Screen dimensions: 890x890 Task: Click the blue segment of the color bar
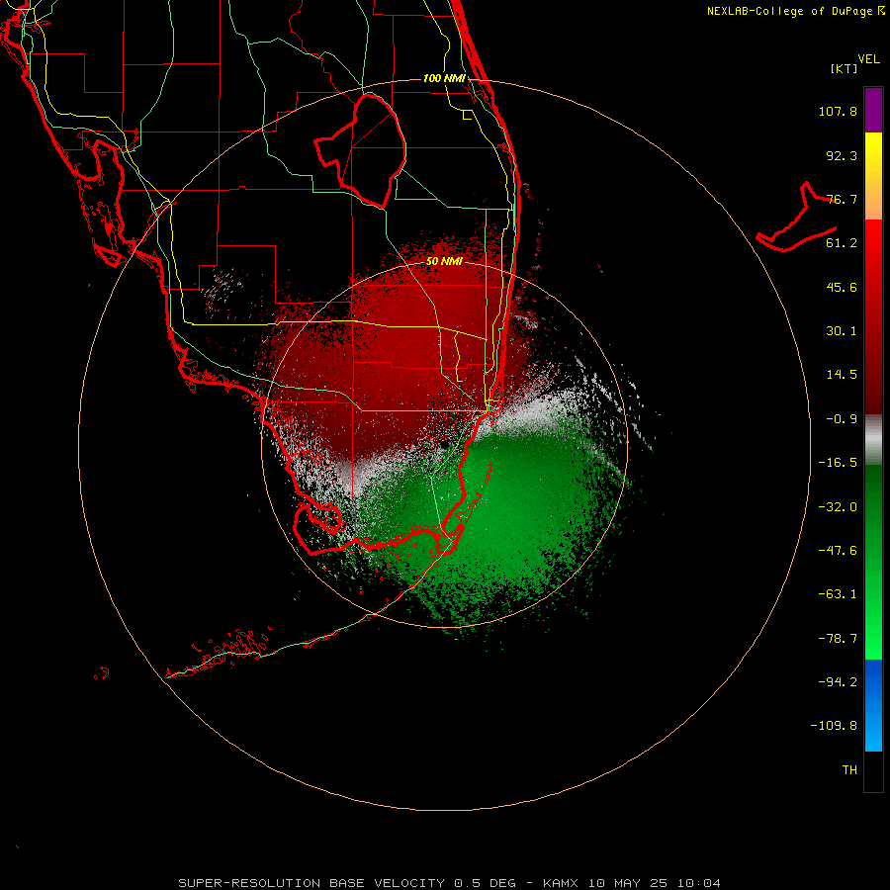point(873,705)
